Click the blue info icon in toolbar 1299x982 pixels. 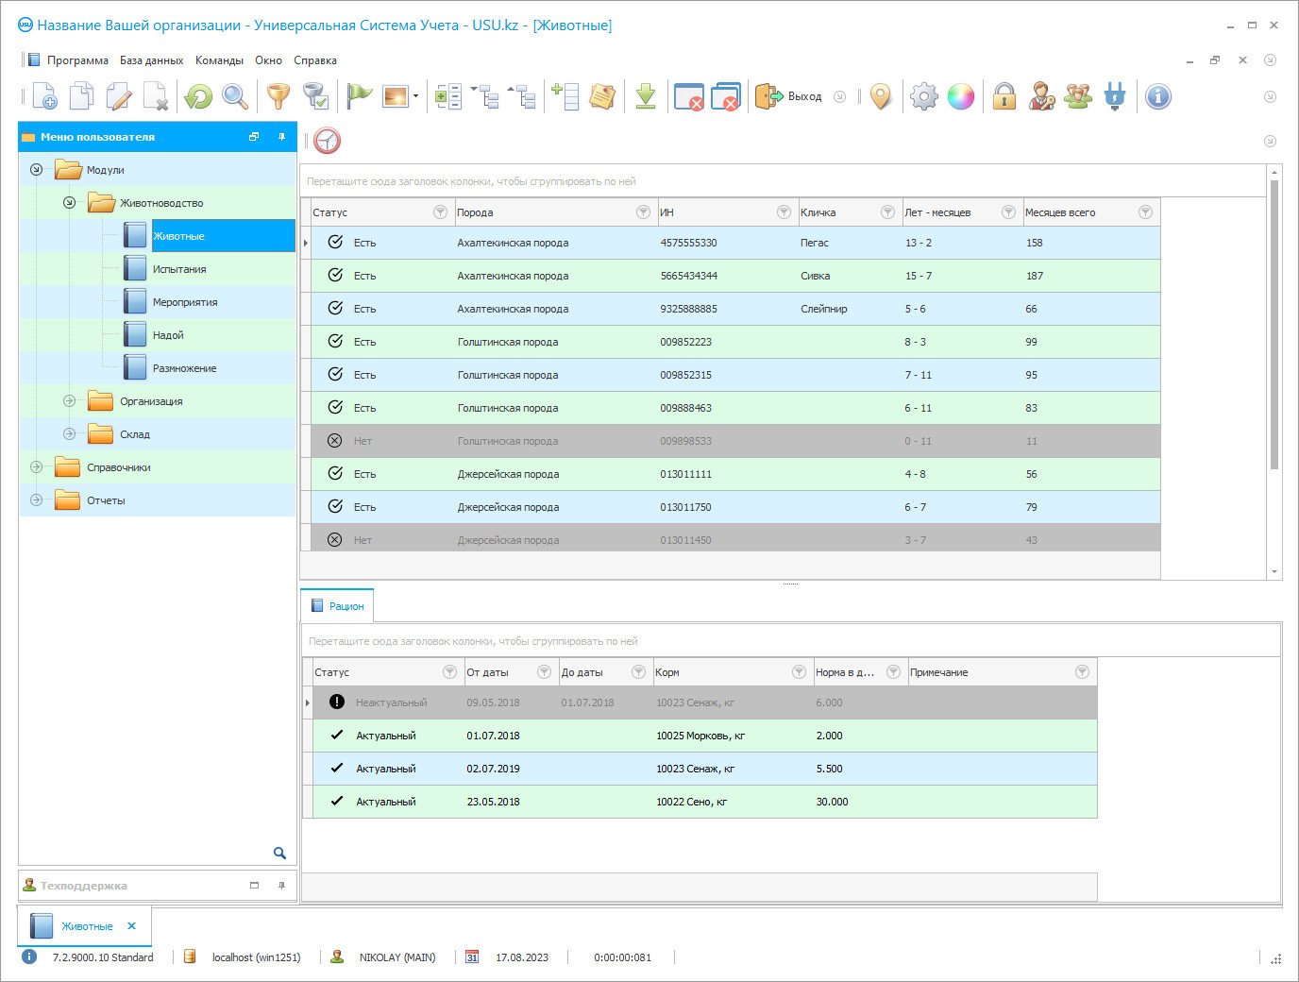click(x=1158, y=96)
